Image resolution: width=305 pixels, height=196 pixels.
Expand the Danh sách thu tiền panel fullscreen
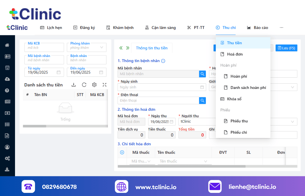pyautogui.click(x=104, y=85)
